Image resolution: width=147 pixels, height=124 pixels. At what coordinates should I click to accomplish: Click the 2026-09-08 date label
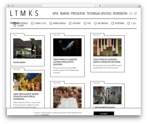(57, 83)
